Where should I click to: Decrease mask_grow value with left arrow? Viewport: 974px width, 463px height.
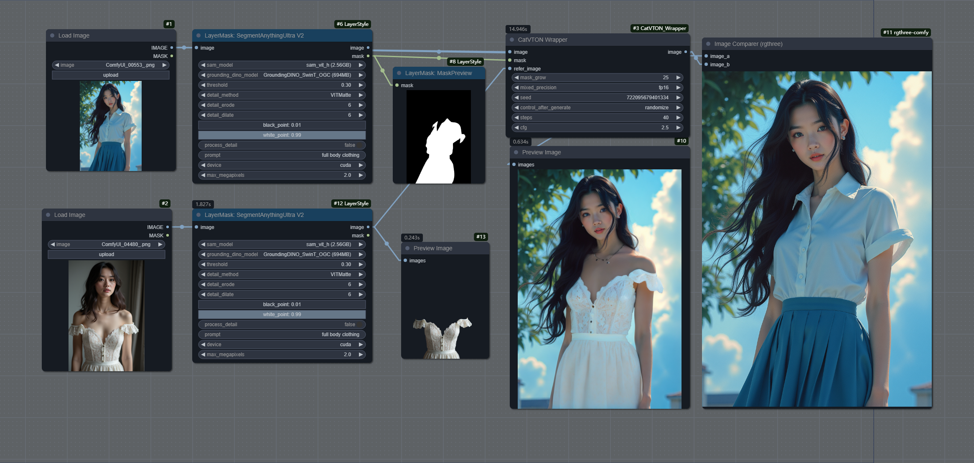[x=516, y=78]
